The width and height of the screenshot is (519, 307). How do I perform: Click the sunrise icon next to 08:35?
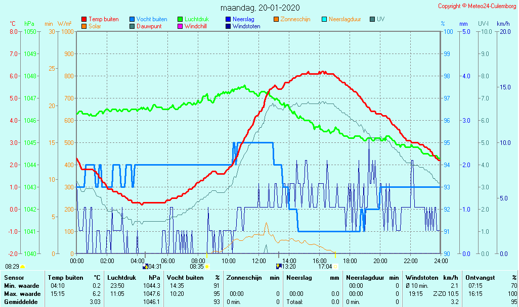207,267
